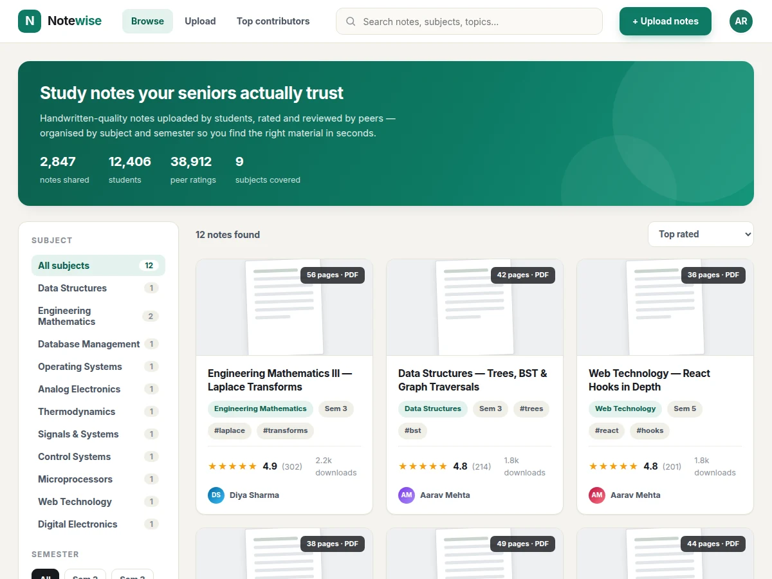The width and height of the screenshot is (772, 579).
Task: Open the 42 pages document thumbnail
Action: (x=475, y=308)
